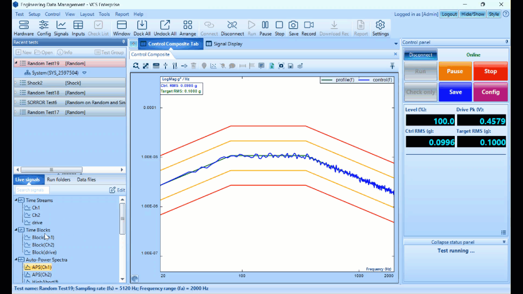Click the graph screenshot camera icon

click(x=281, y=66)
